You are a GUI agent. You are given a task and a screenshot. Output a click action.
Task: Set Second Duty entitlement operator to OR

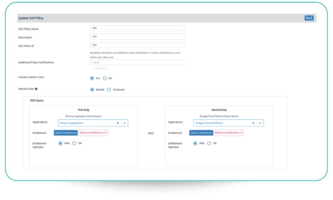tap(209, 143)
